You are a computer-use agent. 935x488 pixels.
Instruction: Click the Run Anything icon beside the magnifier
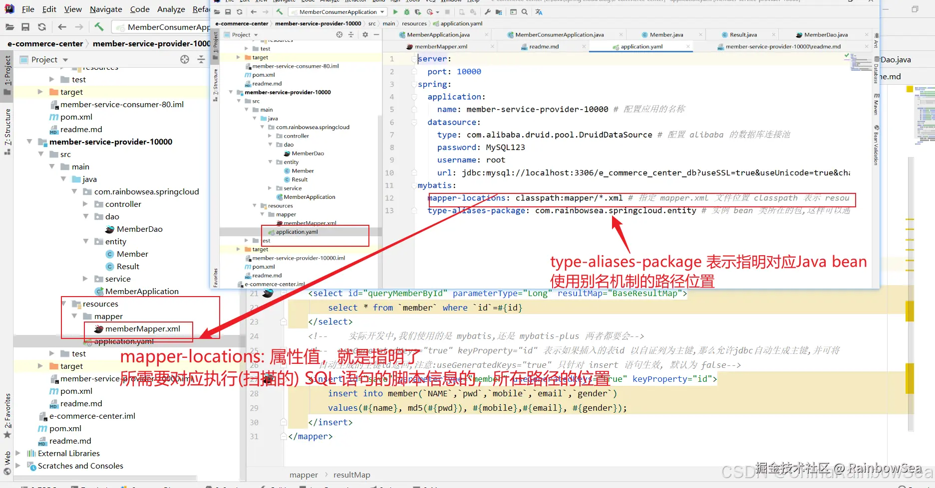[513, 12]
